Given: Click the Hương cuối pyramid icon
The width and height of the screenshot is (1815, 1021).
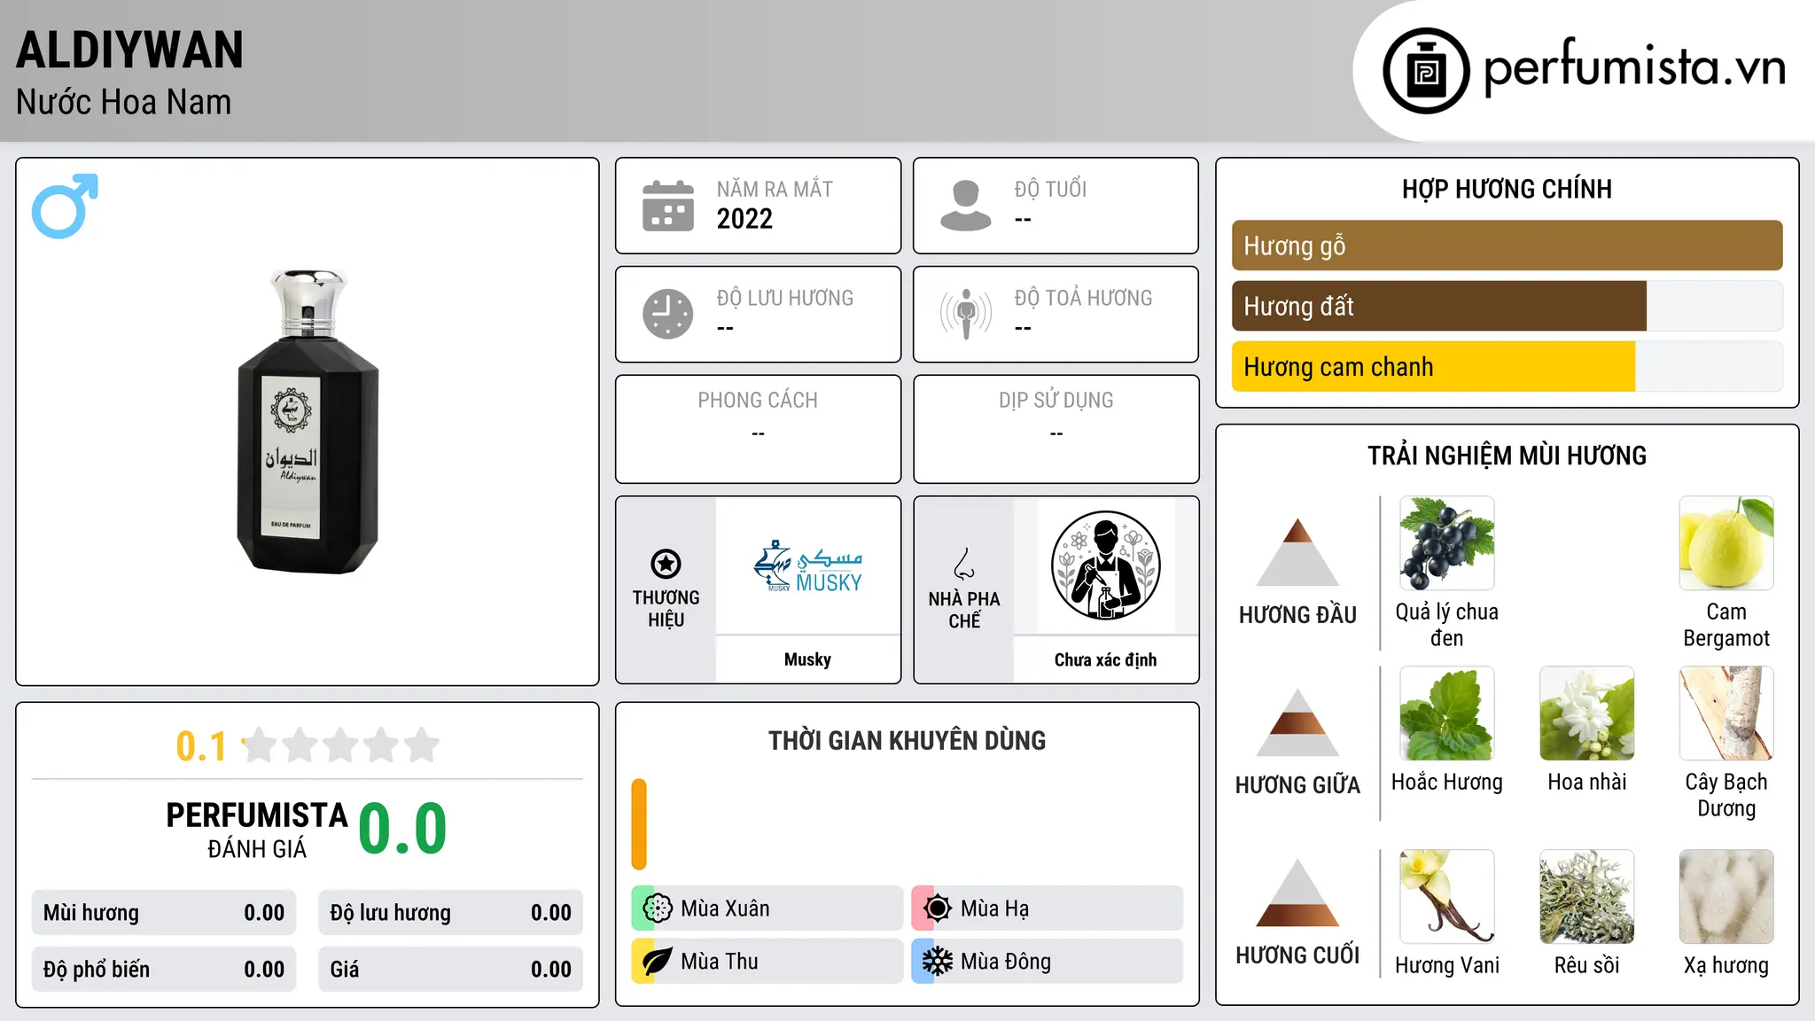Looking at the screenshot, I should 1297,892.
